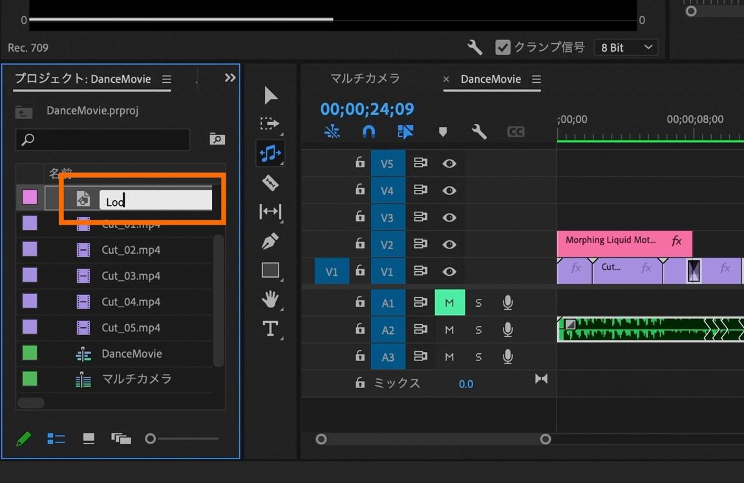The image size is (744, 483).
Task: Select the Morphing Liquid Mot clip
Action: tap(624, 243)
